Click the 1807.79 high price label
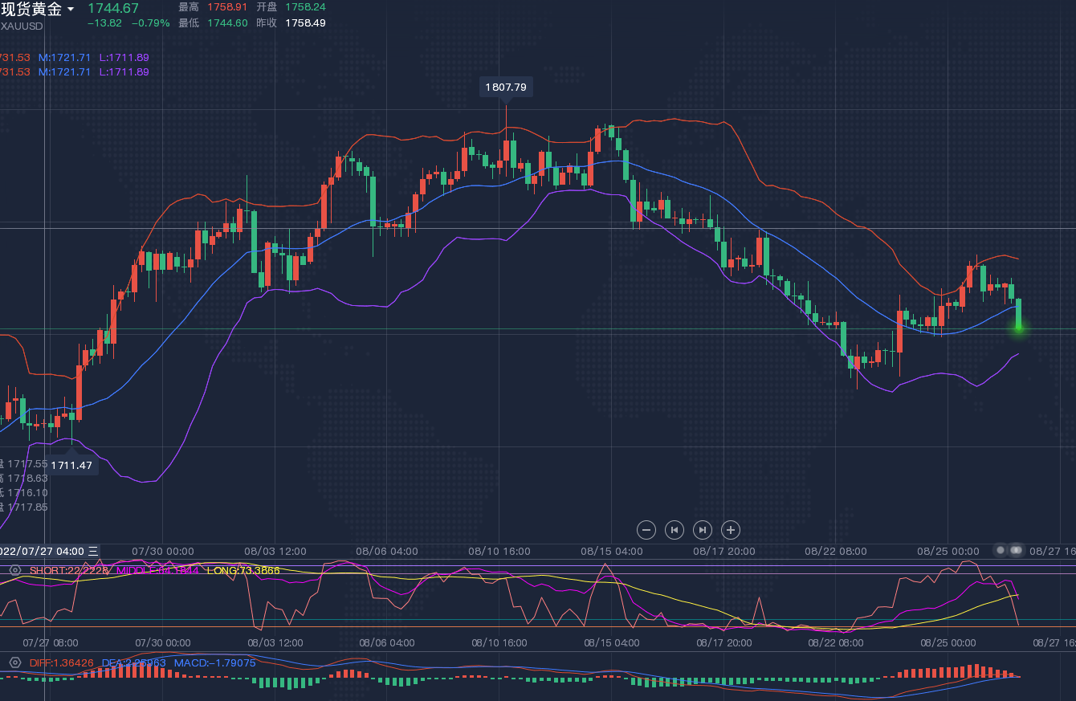1076x701 pixels. coord(506,87)
